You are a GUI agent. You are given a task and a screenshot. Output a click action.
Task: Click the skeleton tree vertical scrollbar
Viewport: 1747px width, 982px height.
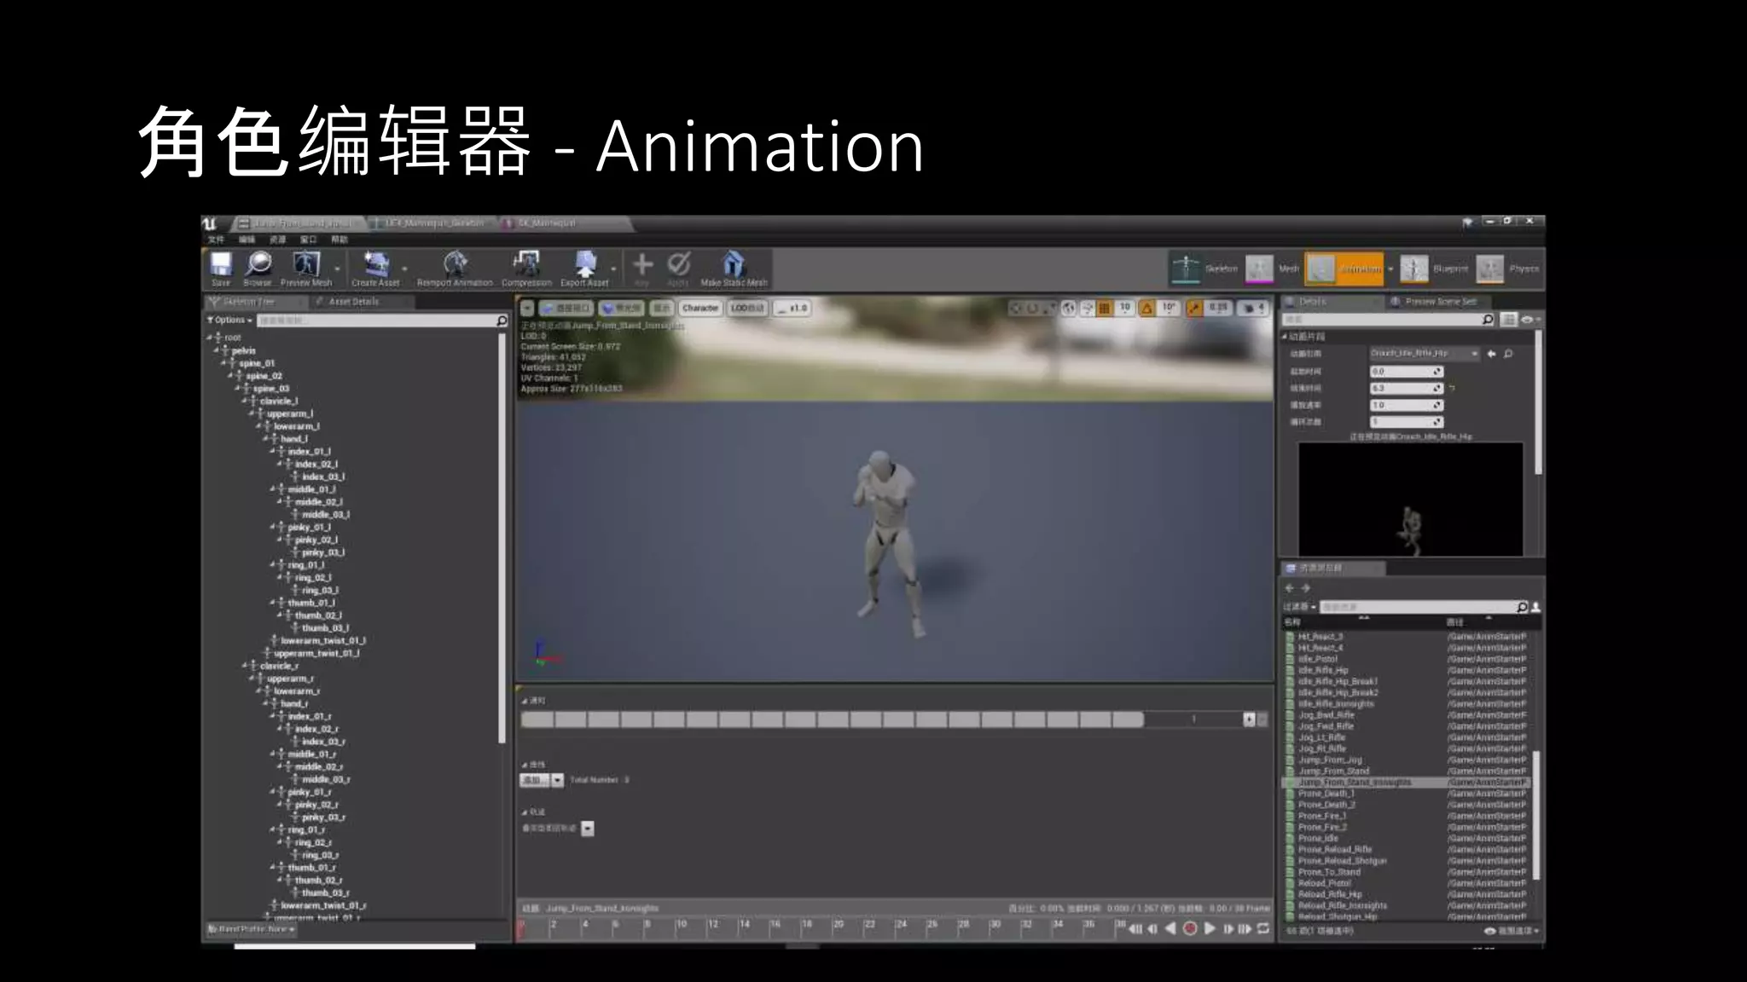click(502, 537)
